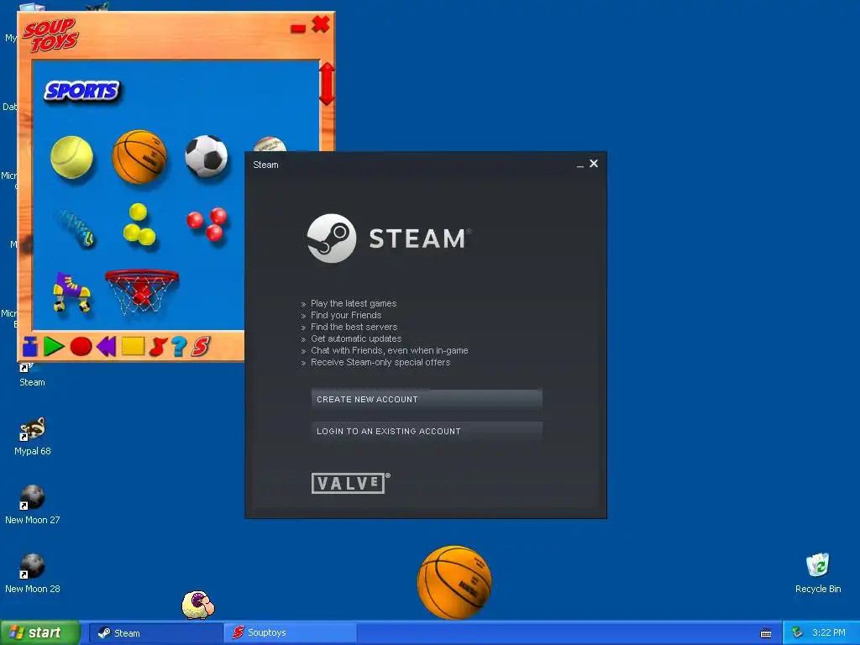Viewport: 860px width, 645px height.
Task: Open the Windows start menu
Action: pos(39,632)
